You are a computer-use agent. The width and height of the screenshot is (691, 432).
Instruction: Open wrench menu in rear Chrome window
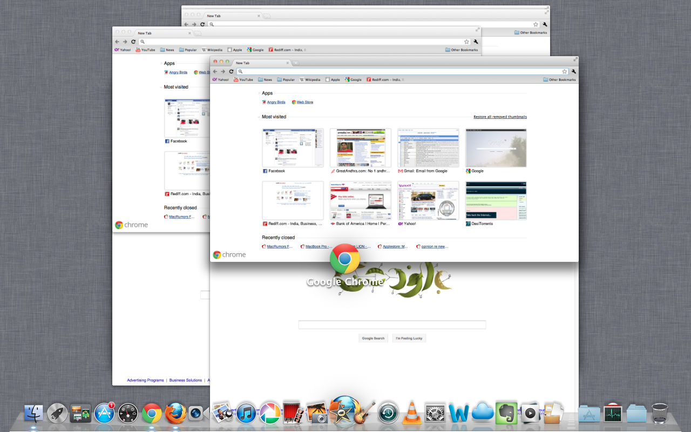545,24
